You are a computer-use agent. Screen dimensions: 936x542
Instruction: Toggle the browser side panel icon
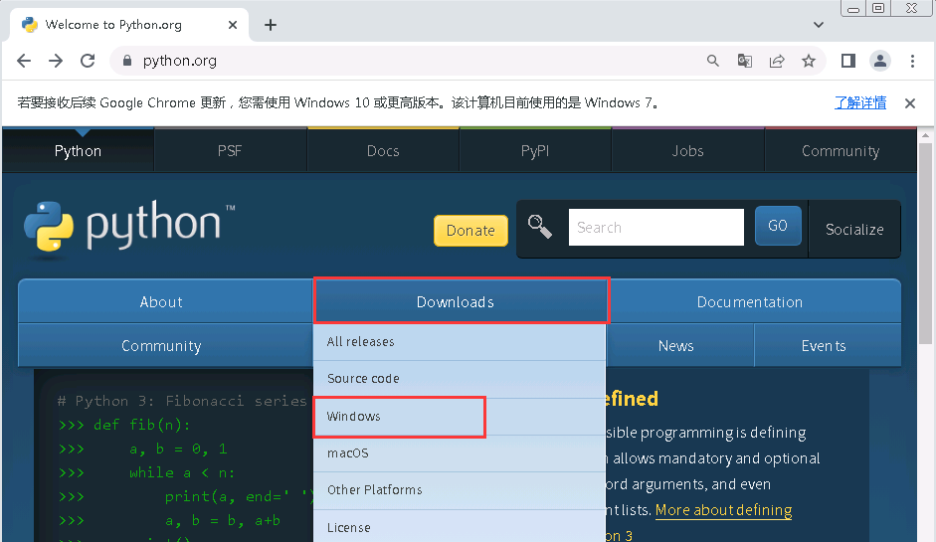(847, 61)
